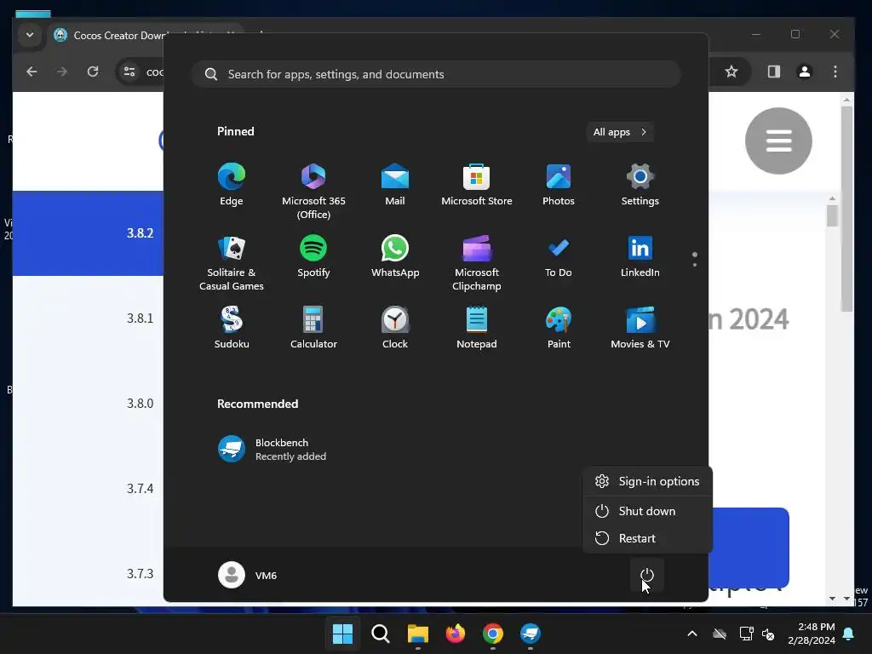Open the VM6 user account menu
This screenshot has height=654, width=872.
(248, 575)
